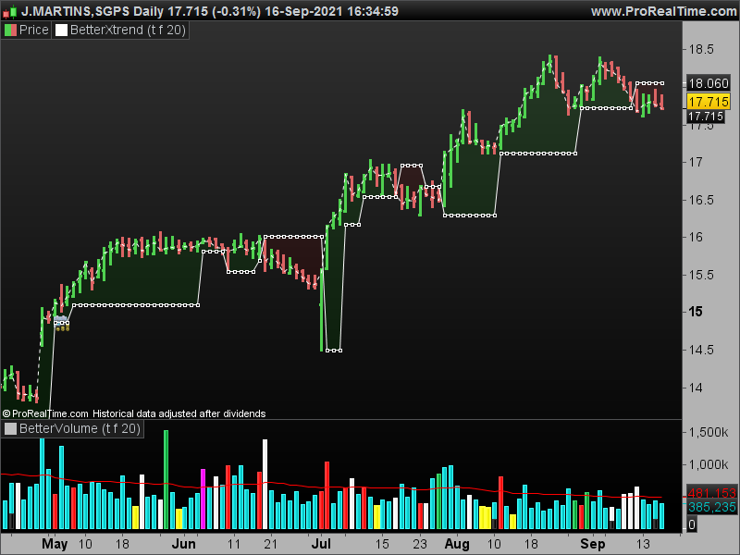
Task: Click the 16-Sep-2021 16:34:59 timestamp in title
Action: tap(331, 11)
